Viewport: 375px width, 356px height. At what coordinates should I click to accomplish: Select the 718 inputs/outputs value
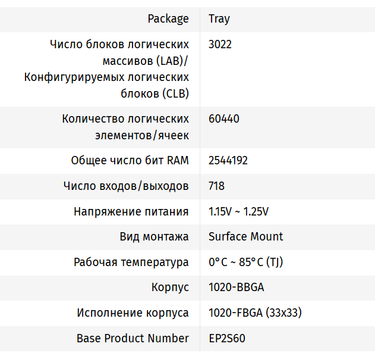pos(217,186)
